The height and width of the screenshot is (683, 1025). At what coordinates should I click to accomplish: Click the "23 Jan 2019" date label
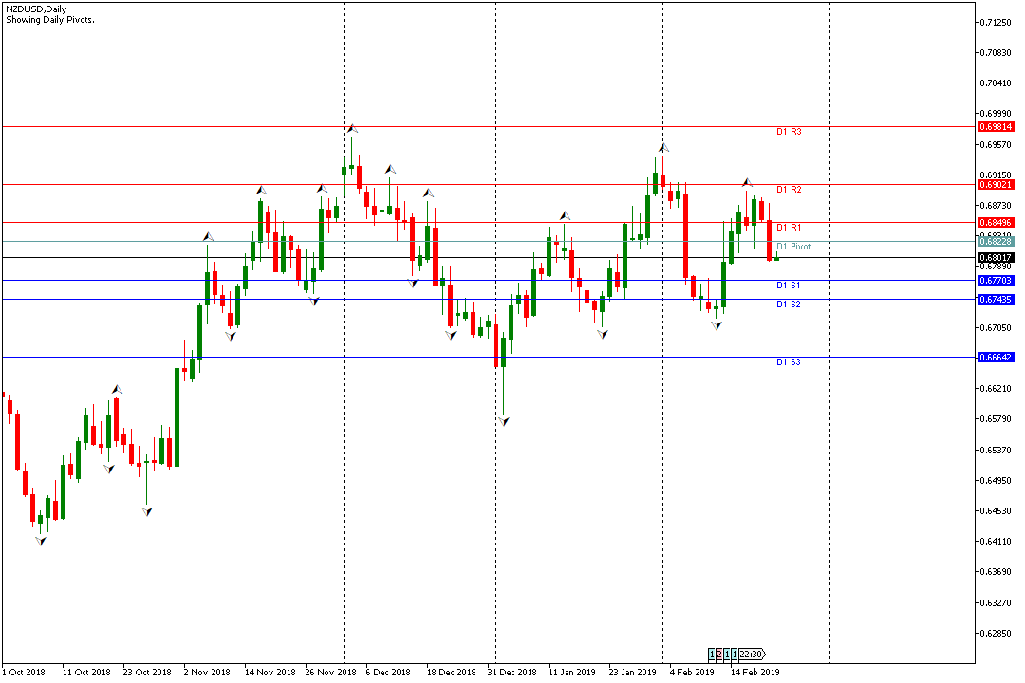[x=633, y=672]
